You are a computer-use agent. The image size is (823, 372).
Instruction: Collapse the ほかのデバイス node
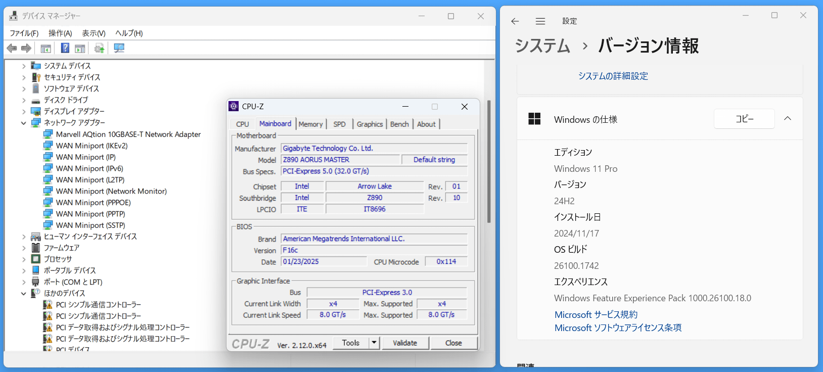[x=24, y=293]
